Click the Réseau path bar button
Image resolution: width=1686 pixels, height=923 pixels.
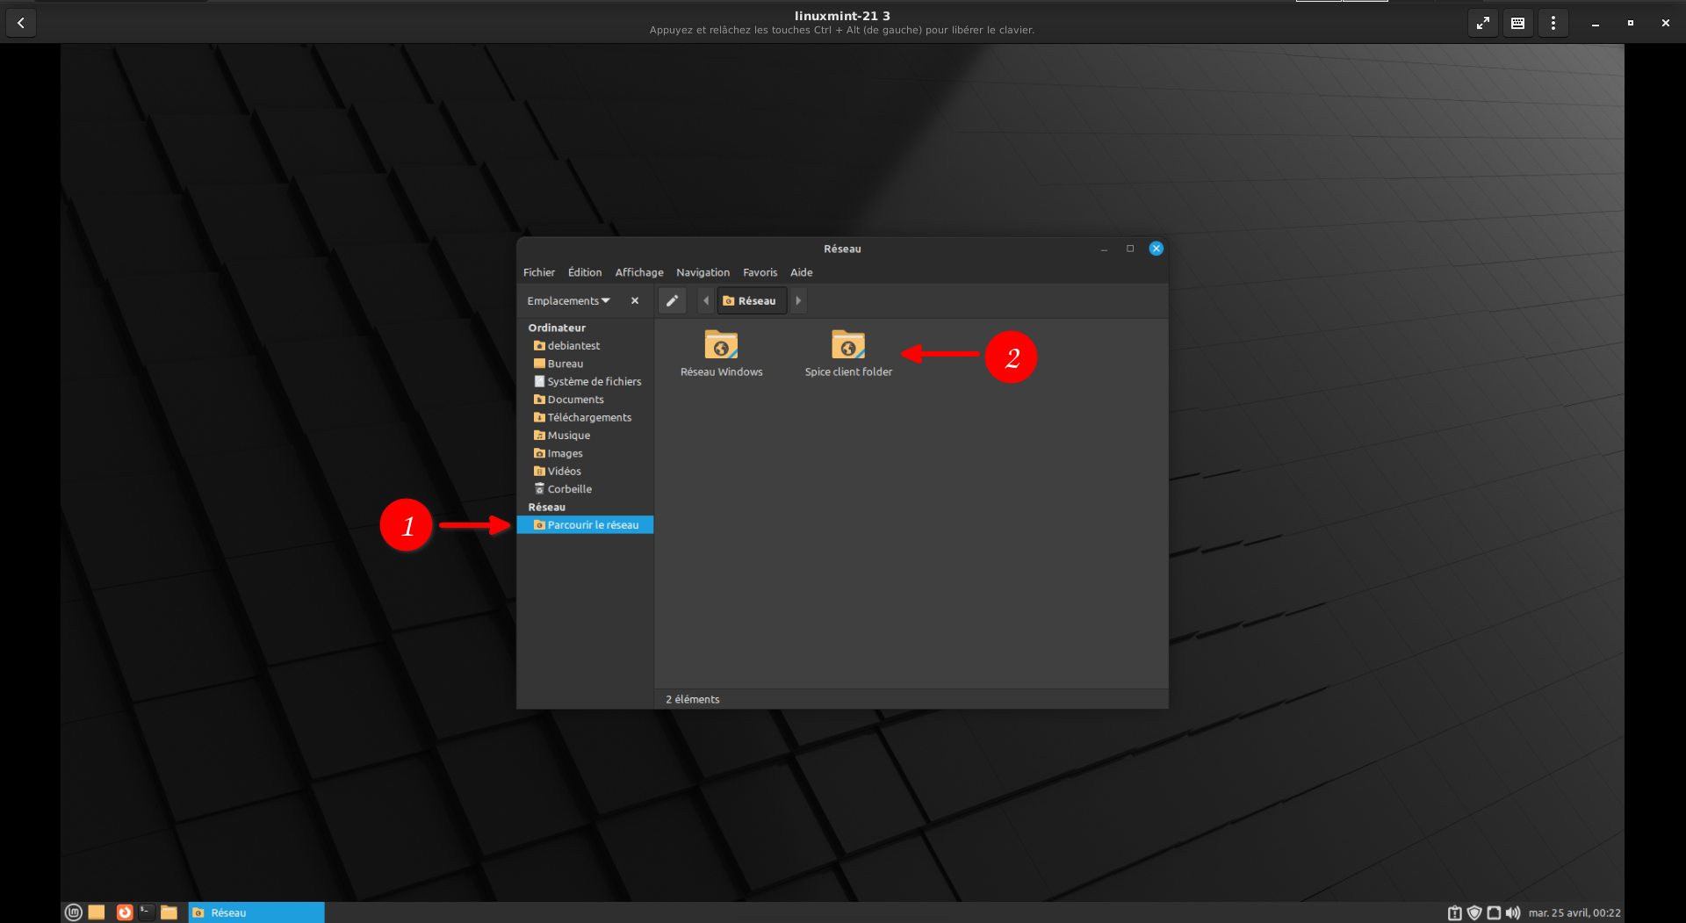[751, 300]
